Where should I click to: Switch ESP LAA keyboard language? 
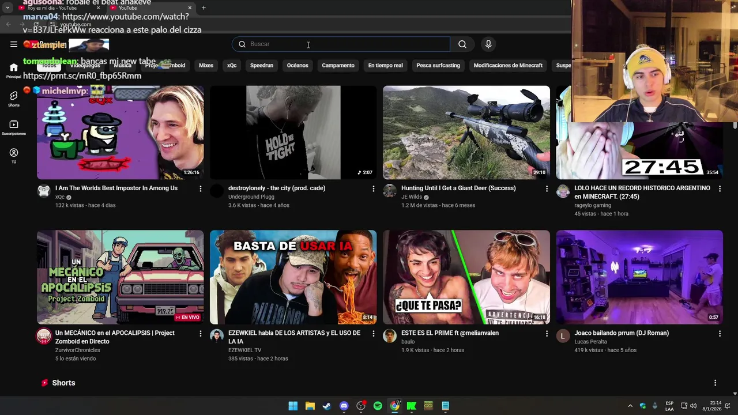point(669,406)
